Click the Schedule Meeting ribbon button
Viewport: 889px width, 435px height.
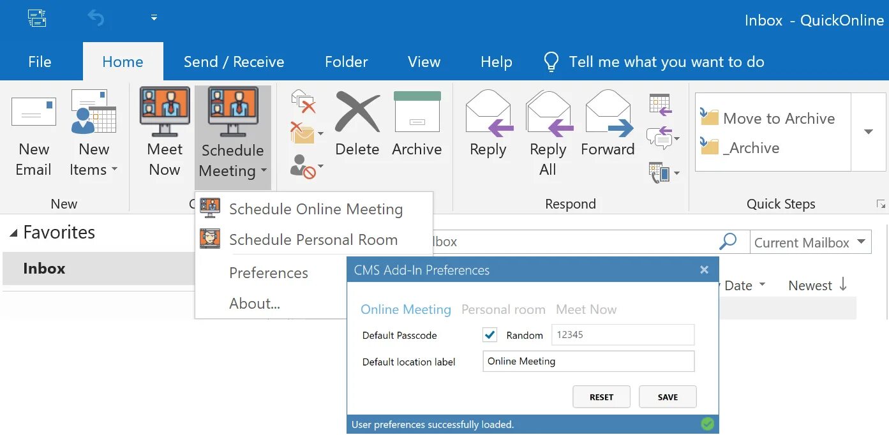[x=232, y=137]
